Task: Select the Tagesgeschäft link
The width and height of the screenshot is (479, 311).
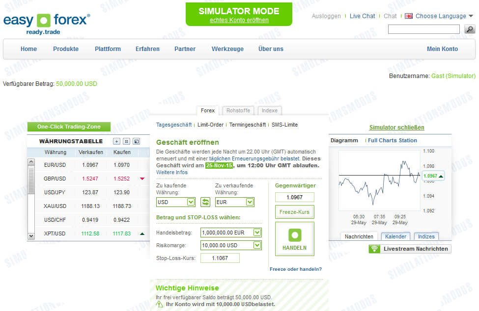Action: coord(174,125)
